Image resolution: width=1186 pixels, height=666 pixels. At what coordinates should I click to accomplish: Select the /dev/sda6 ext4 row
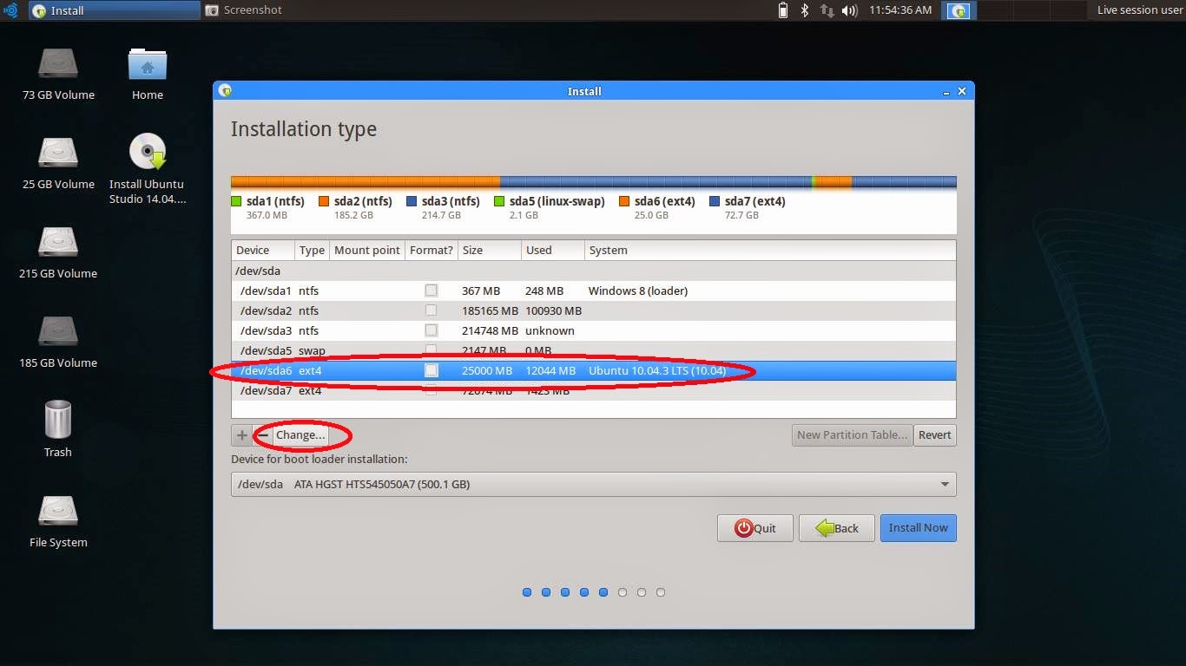point(594,370)
